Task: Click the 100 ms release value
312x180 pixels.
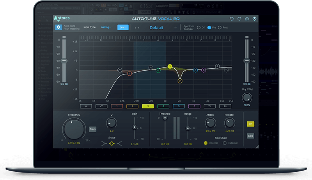Action: click(230, 131)
